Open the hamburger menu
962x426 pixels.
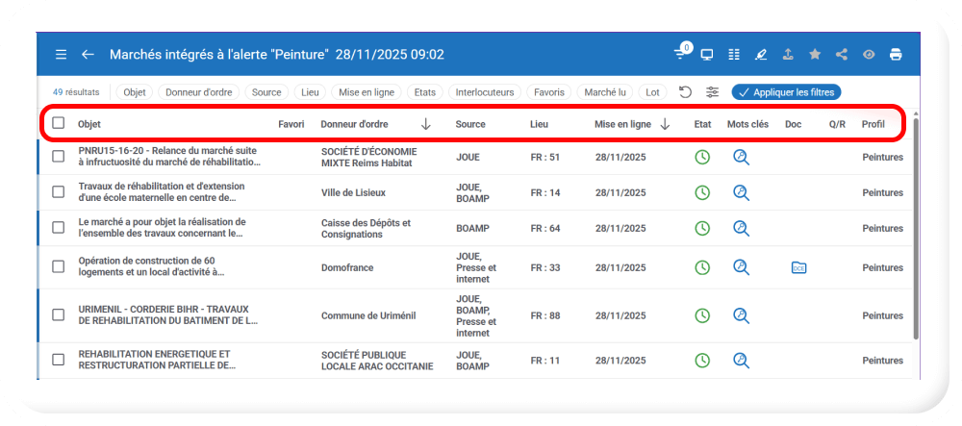62,55
